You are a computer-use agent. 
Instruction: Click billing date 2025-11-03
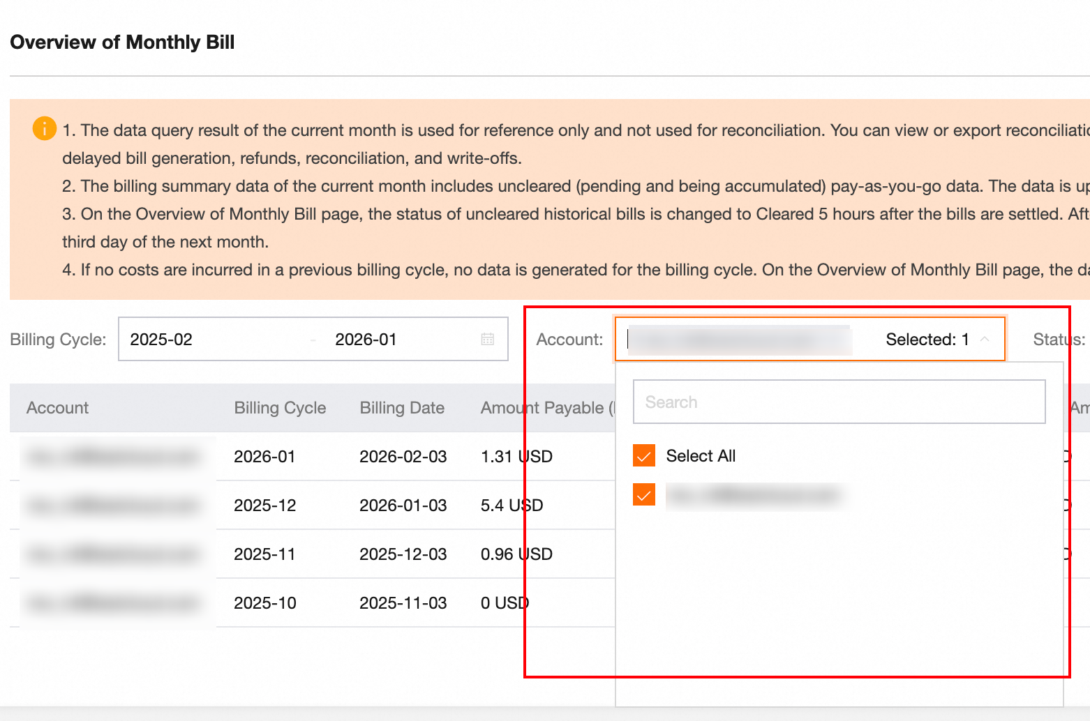pyautogui.click(x=403, y=603)
